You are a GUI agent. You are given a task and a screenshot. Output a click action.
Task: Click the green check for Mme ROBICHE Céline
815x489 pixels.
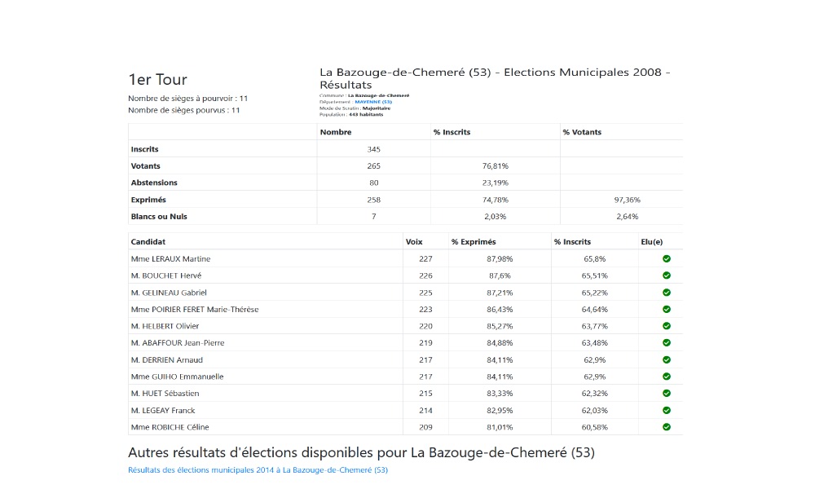[667, 427]
